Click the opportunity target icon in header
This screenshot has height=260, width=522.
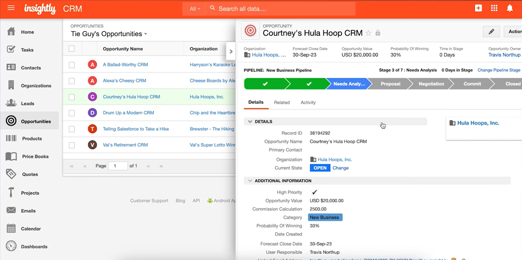(250, 30)
